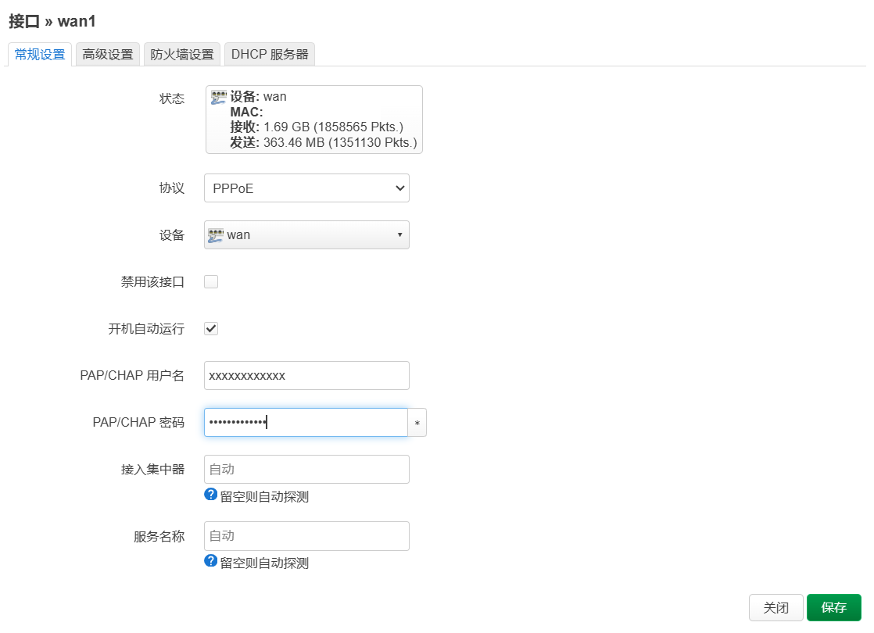Screen dimensions: 874x633
Task: Go to the 防火墙设置 tab
Action: tap(182, 55)
